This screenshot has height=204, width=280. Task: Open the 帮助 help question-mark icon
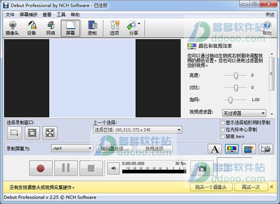267,28
